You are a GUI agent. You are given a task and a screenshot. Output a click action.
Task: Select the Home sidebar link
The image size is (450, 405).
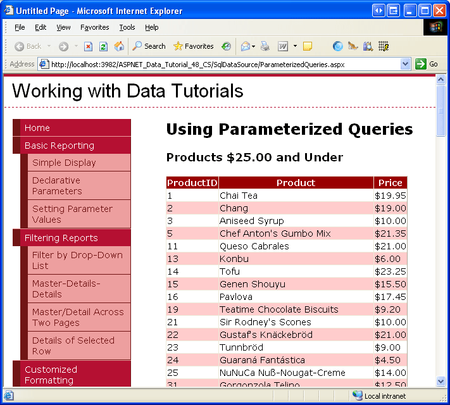pyautogui.click(x=37, y=128)
